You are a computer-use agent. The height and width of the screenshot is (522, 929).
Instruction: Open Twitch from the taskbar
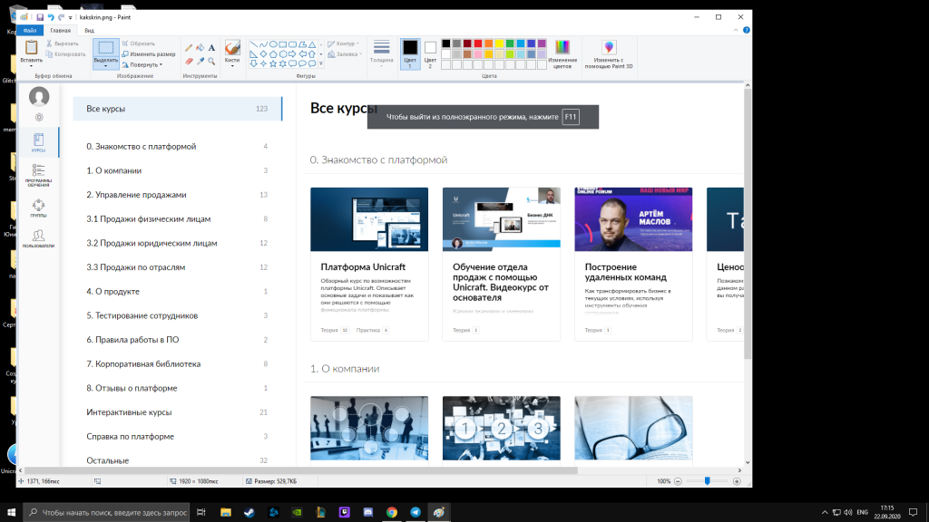click(x=344, y=513)
